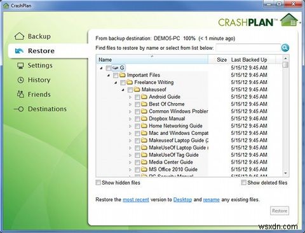This screenshot has width=305, height=233.
Task: Click the Friends people icon
Action: pyautogui.click(x=20, y=94)
